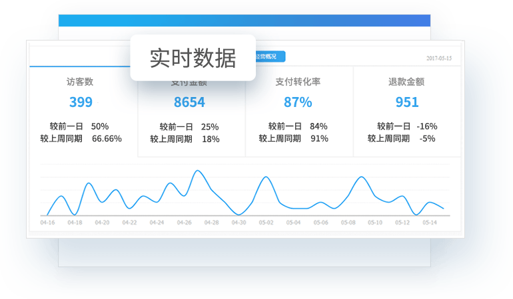
Task: Click the 05-02 label on chart axis
Action: coord(266,223)
